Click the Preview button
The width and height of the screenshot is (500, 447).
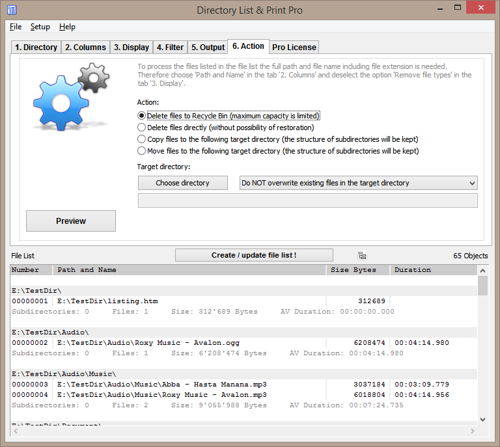tap(71, 221)
